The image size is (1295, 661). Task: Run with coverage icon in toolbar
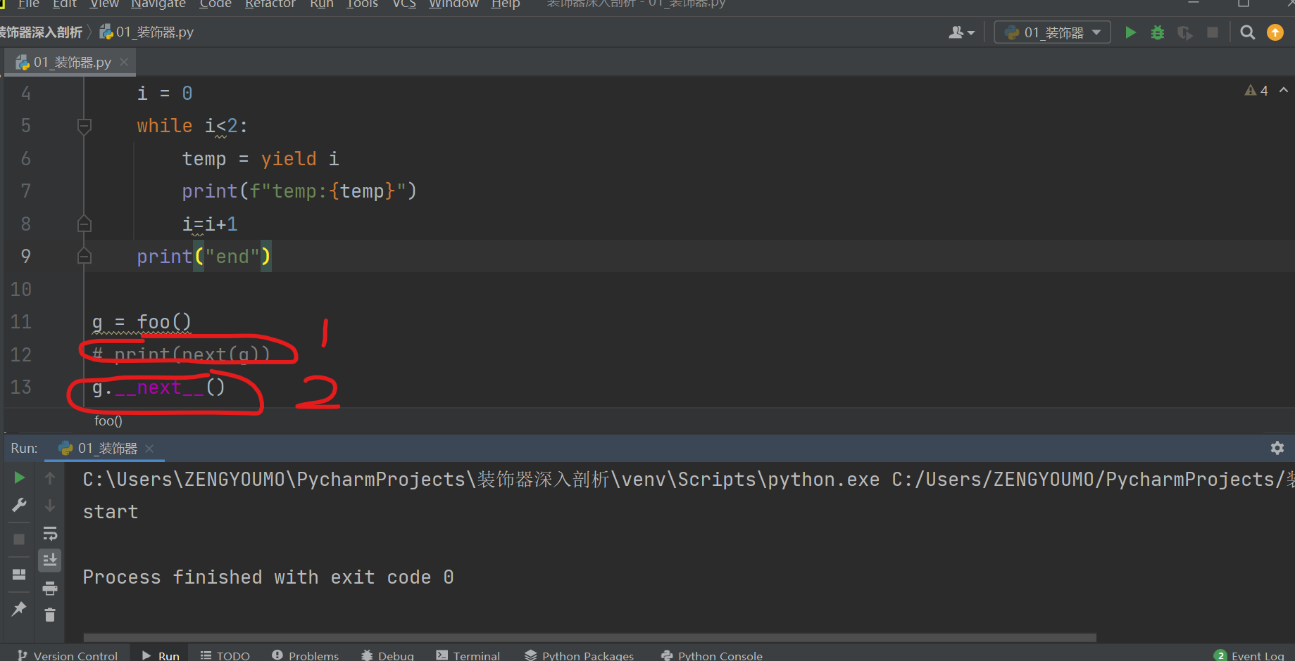click(1185, 32)
